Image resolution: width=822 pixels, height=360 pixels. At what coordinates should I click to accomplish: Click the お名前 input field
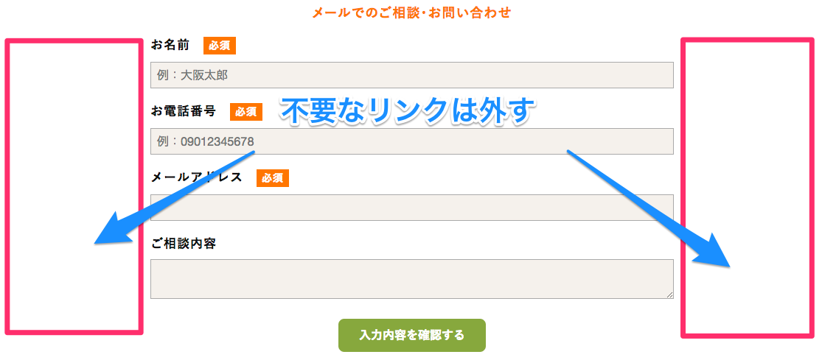click(x=411, y=75)
